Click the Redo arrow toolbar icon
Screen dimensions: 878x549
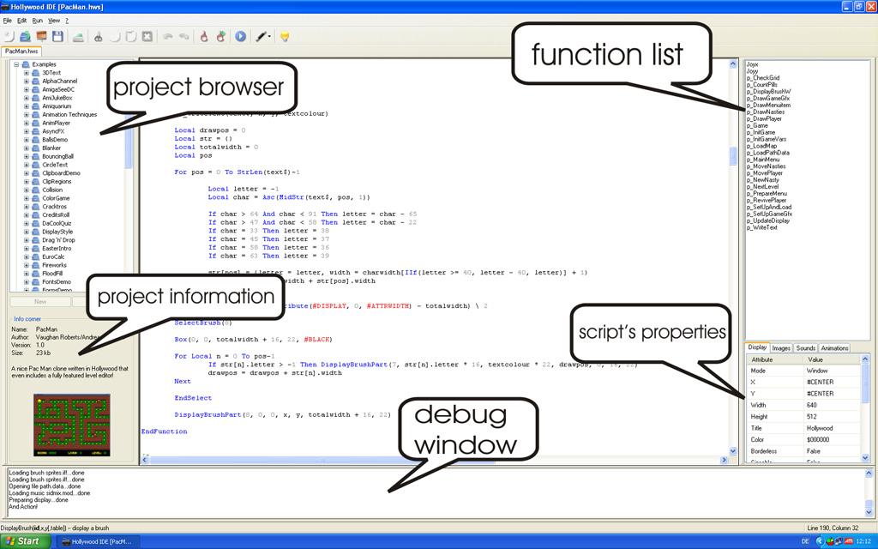(183, 37)
